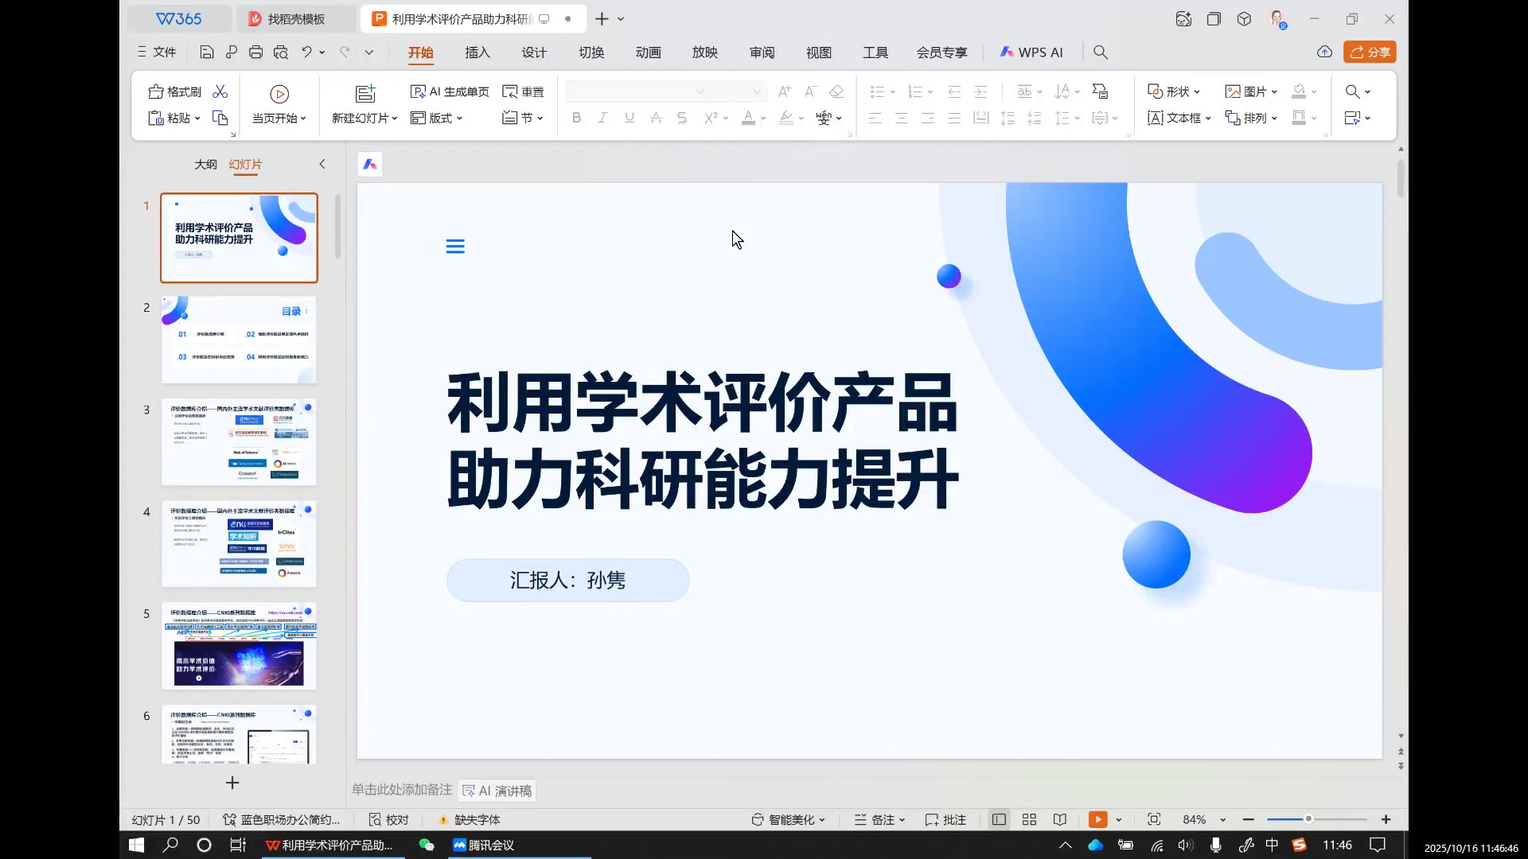The image size is (1528, 859).
Task: Click the cloud upload icon
Action: [1324, 52]
